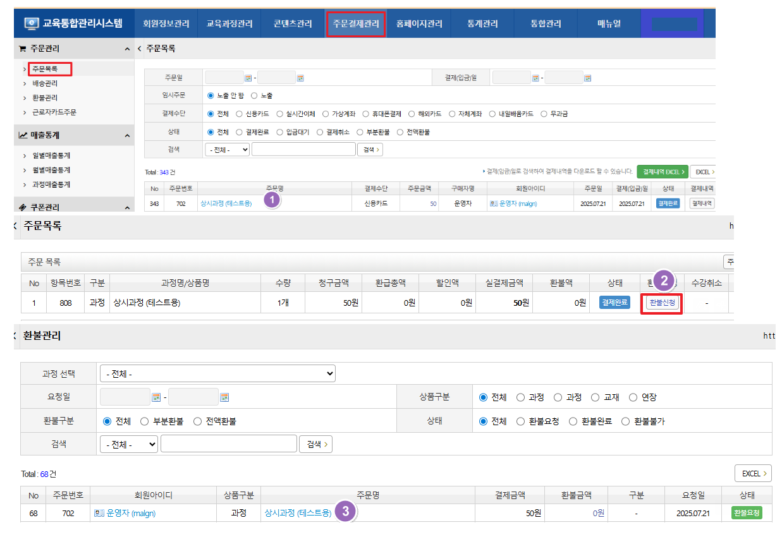Screen dimensions: 782x537
Task: Open calendar for refund request start date
Action: pyautogui.click(x=156, y=397)
